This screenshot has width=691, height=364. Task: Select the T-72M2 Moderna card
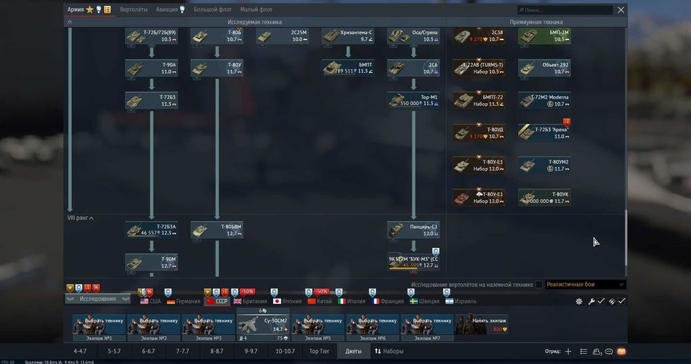point(545,100)
